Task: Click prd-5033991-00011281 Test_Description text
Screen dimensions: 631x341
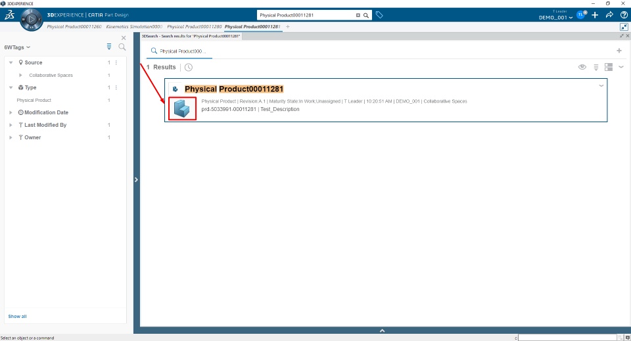Action: 250,109
